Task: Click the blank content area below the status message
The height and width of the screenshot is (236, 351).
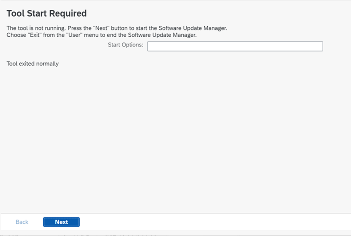Action: [175, 138]
